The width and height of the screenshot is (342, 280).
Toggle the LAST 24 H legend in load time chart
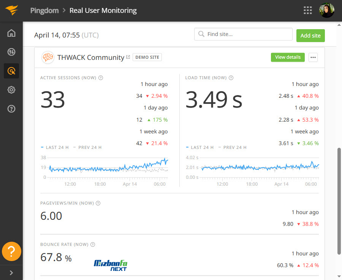coord(200,147)
